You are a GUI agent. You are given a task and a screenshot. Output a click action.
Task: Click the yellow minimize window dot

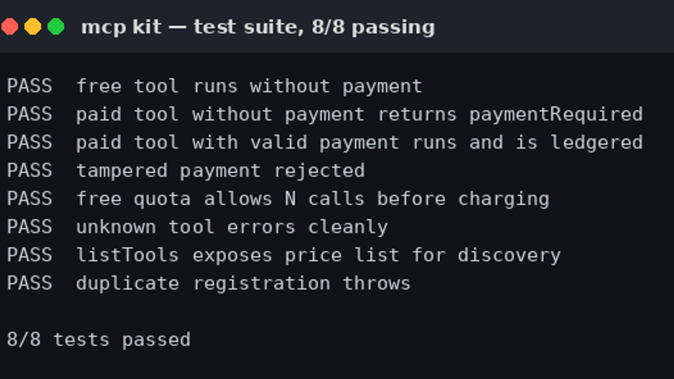click(33, 26)
